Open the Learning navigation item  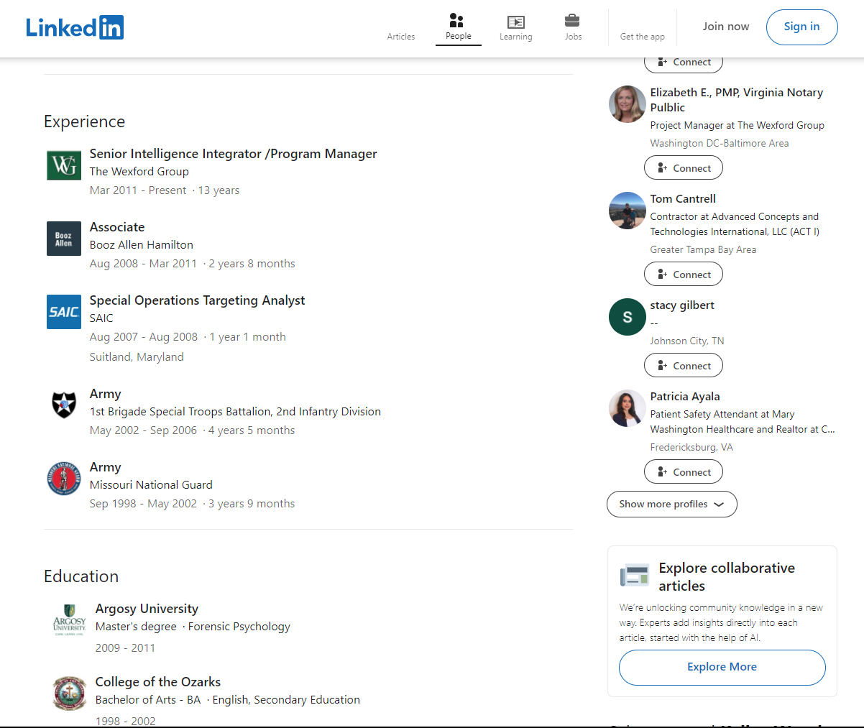[x=516, y=28]
